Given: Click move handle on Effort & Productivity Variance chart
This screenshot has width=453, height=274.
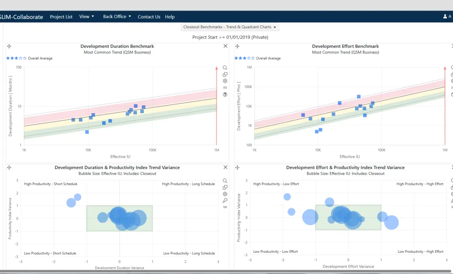Looking at the screenshot, I should click(x=237, y=167).
